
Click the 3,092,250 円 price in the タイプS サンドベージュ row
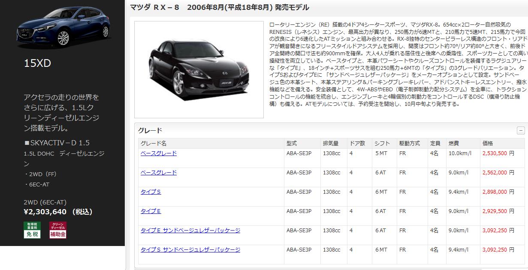tap(498, 250)
